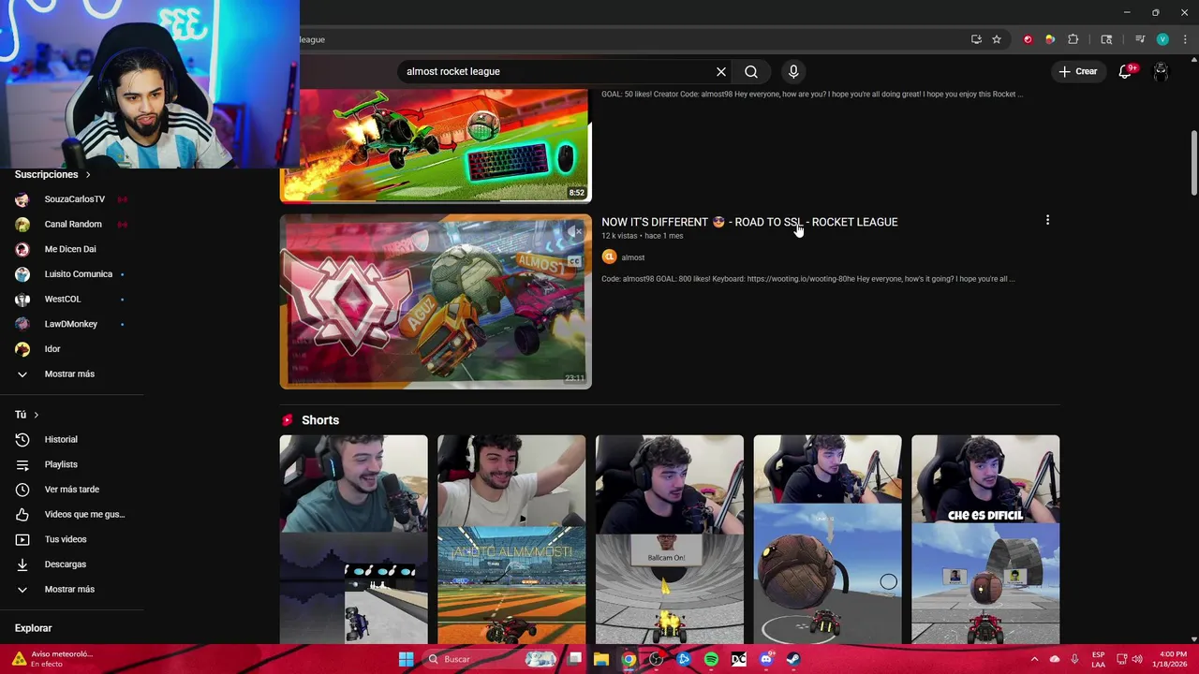This screenshot has width=1199, height=674.
Task: Click the Windows Start button
Action: point(406,659)
